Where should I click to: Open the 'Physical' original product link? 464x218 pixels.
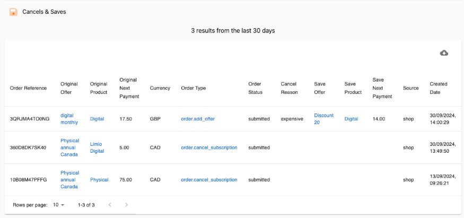(99, 180)
